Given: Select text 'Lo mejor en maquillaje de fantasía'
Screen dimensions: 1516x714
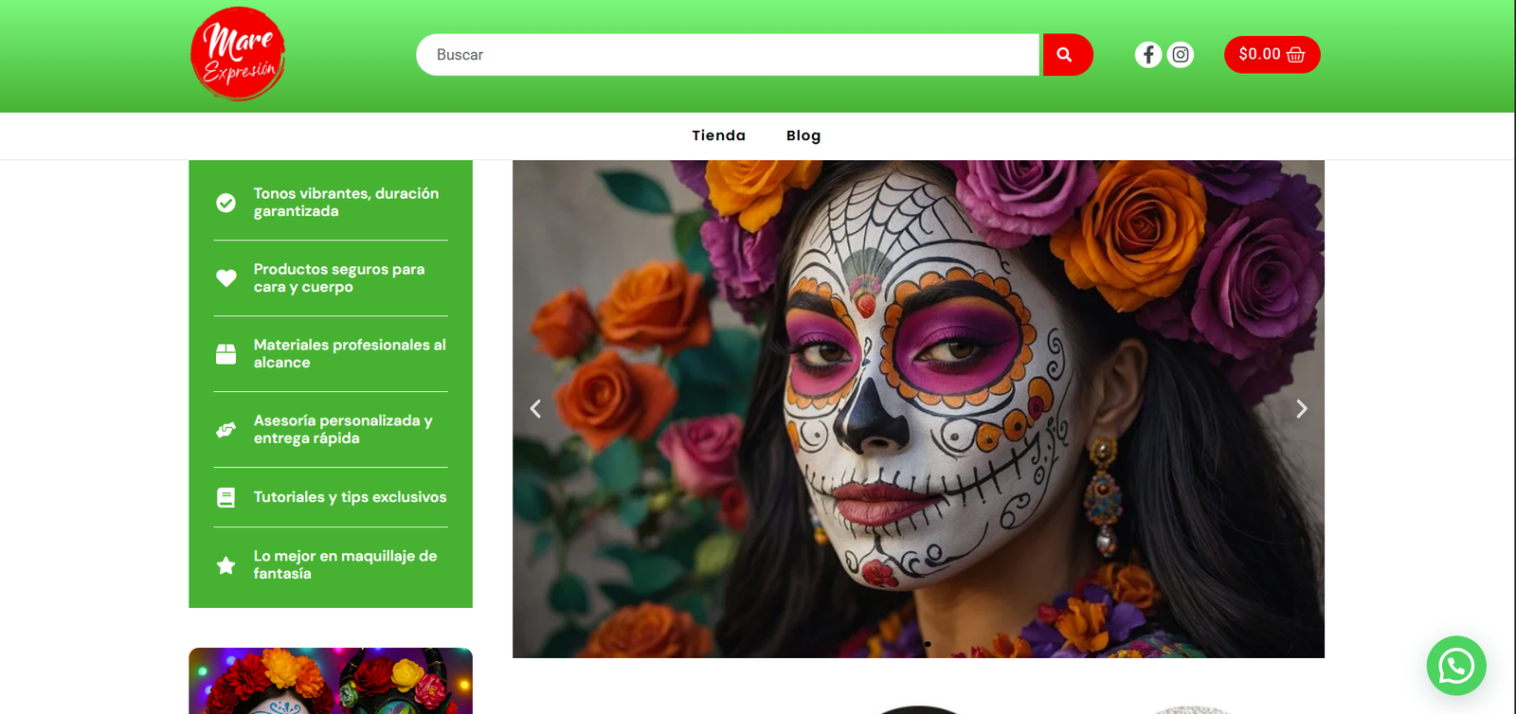Looking at the screenshot, I should 345,565.
